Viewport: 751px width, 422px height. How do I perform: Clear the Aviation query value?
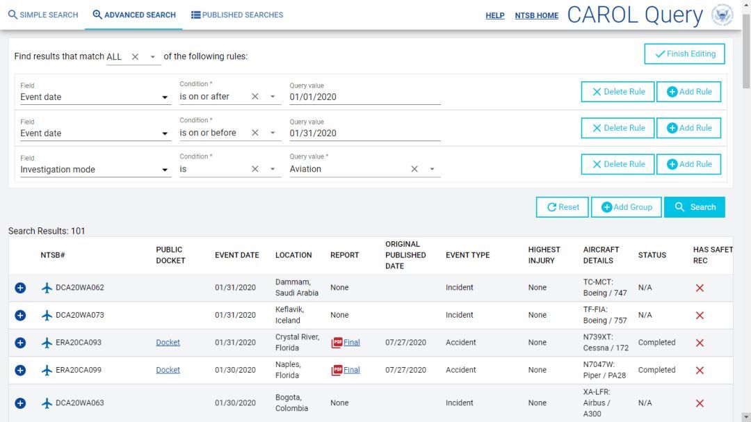click(x=414, y=169)
